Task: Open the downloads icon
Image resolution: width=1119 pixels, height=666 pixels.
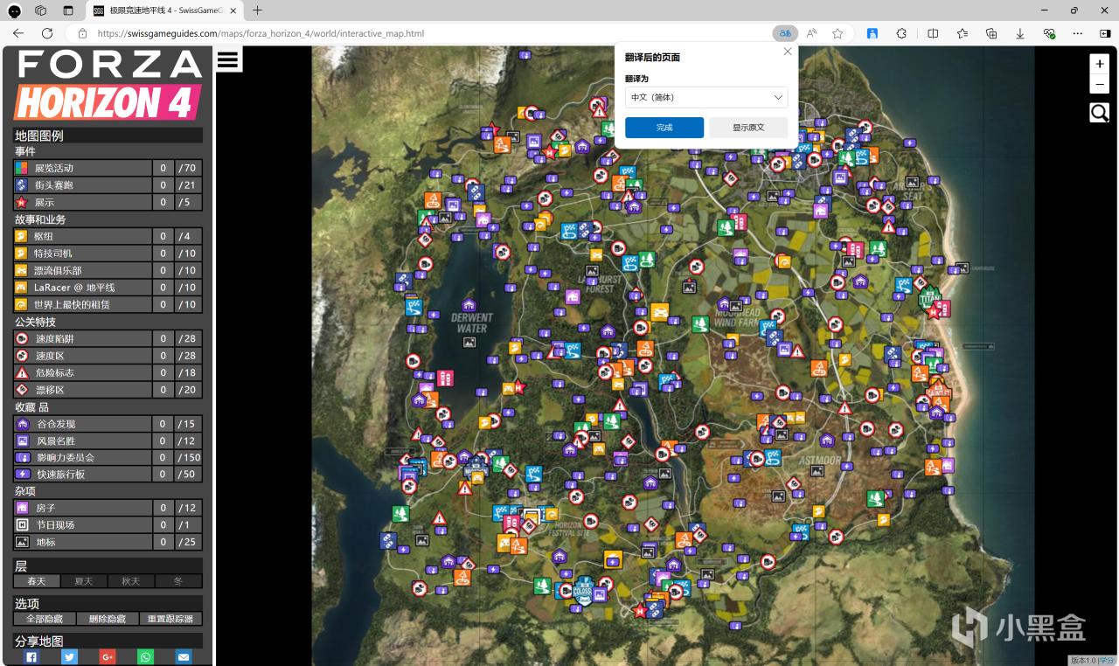Action: [x=1020, y=33]
